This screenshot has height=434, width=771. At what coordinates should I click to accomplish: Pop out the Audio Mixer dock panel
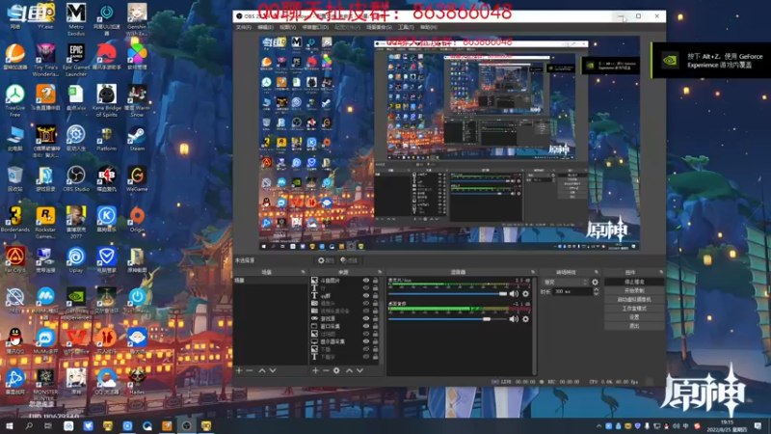[x=533, y=272]
